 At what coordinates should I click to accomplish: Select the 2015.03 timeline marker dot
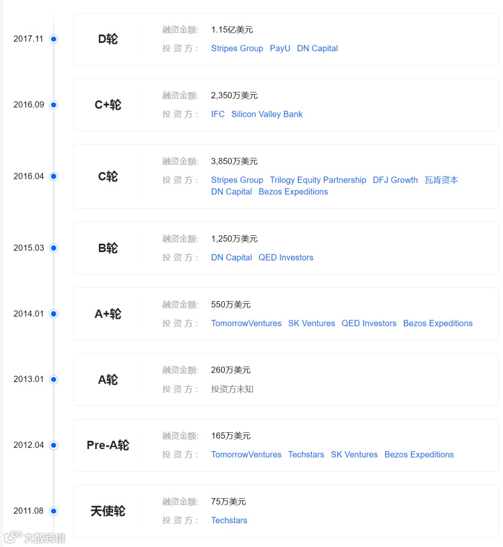pyautogui.click(x=54, y=248)
